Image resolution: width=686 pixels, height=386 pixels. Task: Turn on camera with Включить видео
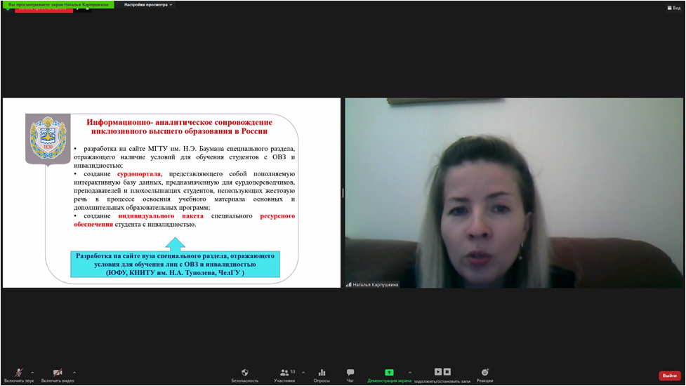[x=58, y=373]
